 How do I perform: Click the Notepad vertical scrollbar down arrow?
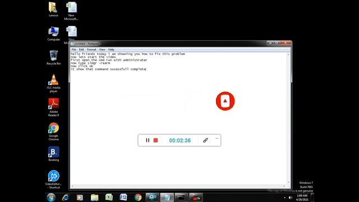coord(288,182)
